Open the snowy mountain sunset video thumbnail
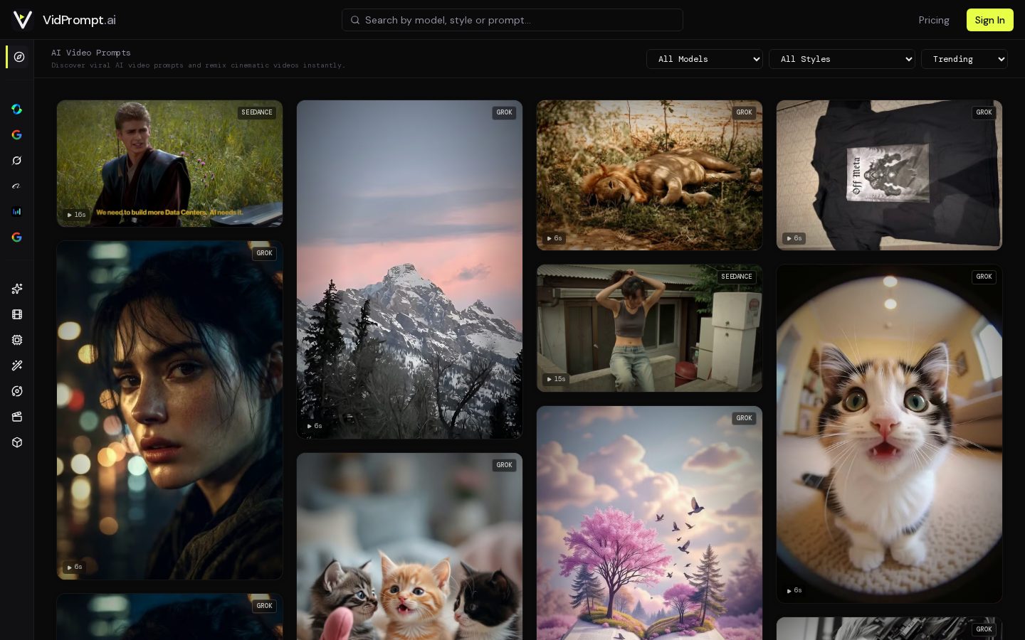 (409, 270)
